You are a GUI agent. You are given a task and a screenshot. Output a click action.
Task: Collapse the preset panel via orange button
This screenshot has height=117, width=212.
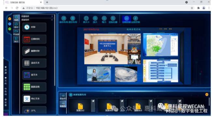(207, 95)
